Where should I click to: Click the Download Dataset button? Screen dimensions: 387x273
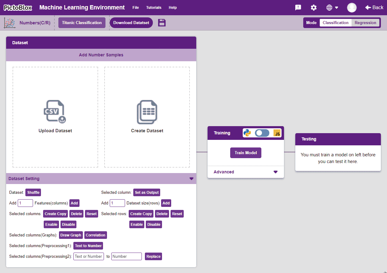131,23
